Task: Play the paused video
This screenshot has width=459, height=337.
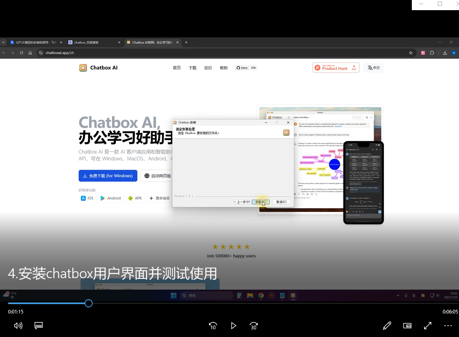Action: coord(233,326)
